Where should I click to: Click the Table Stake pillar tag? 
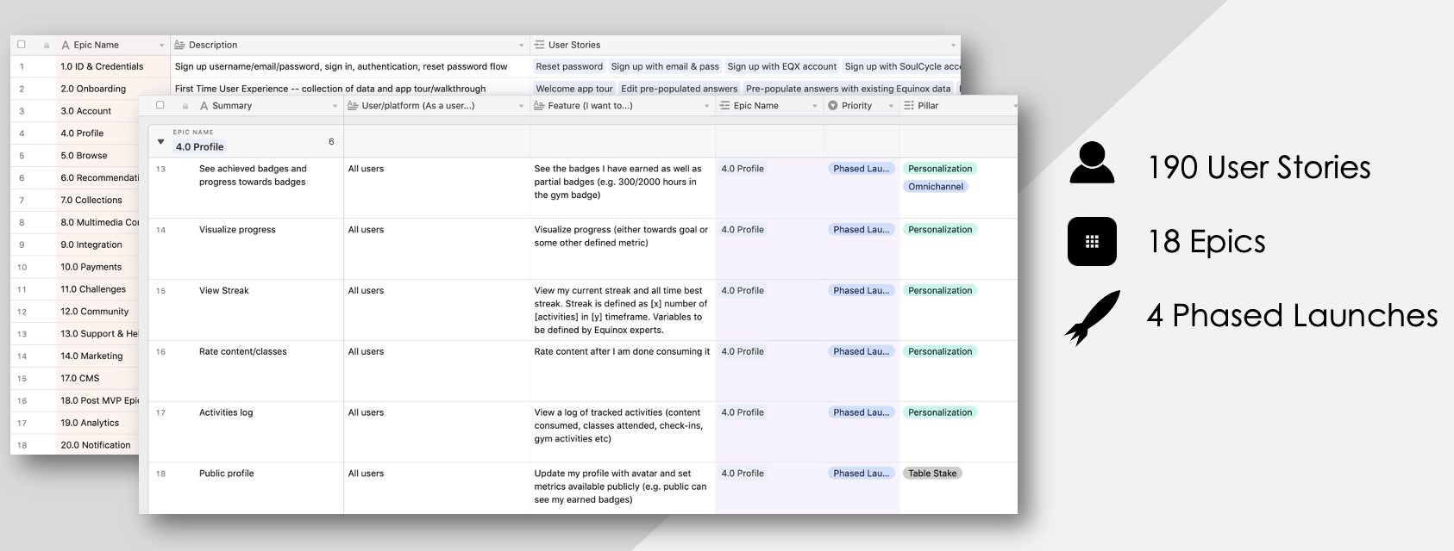click(932, 474)
